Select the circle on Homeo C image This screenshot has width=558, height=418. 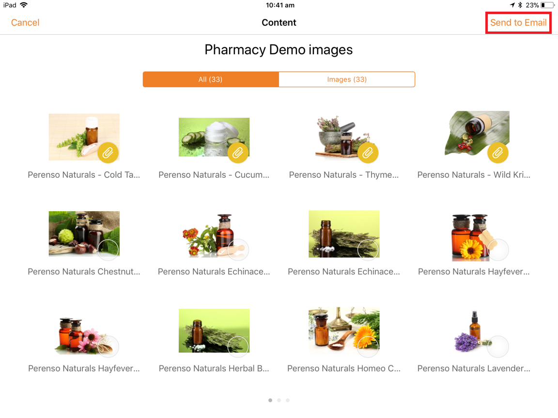click(x=368, y=346)
